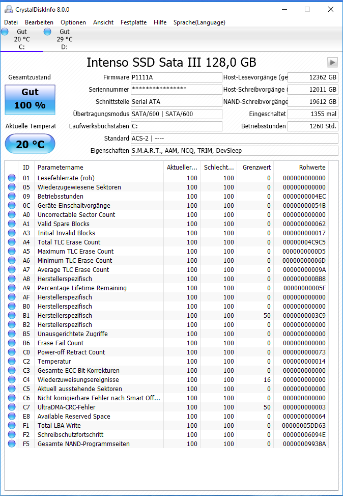This screenshot has width=343, height=496.
Task: Click the status orb for Percentage Lifetime Remaining
Action: [x=12, y=288]
